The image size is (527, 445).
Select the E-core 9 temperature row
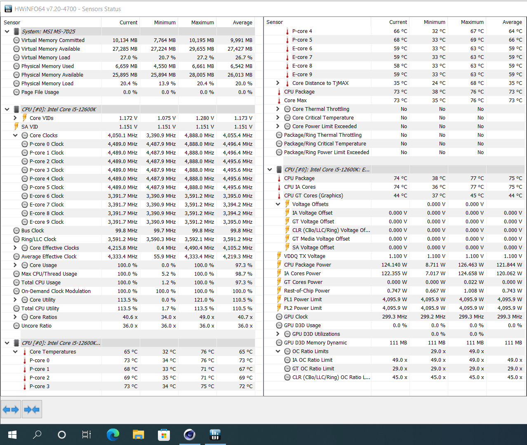click(x=394, y=74)
